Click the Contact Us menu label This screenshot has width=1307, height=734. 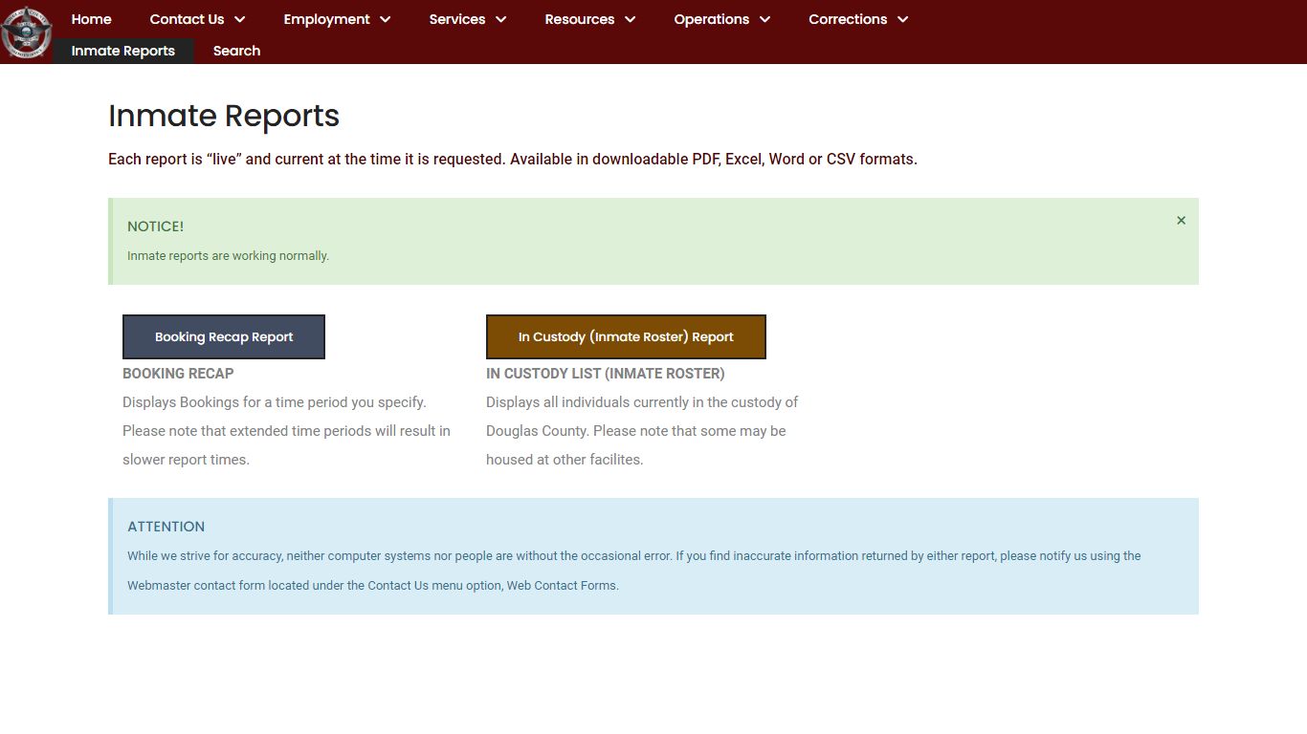[187, 19]
